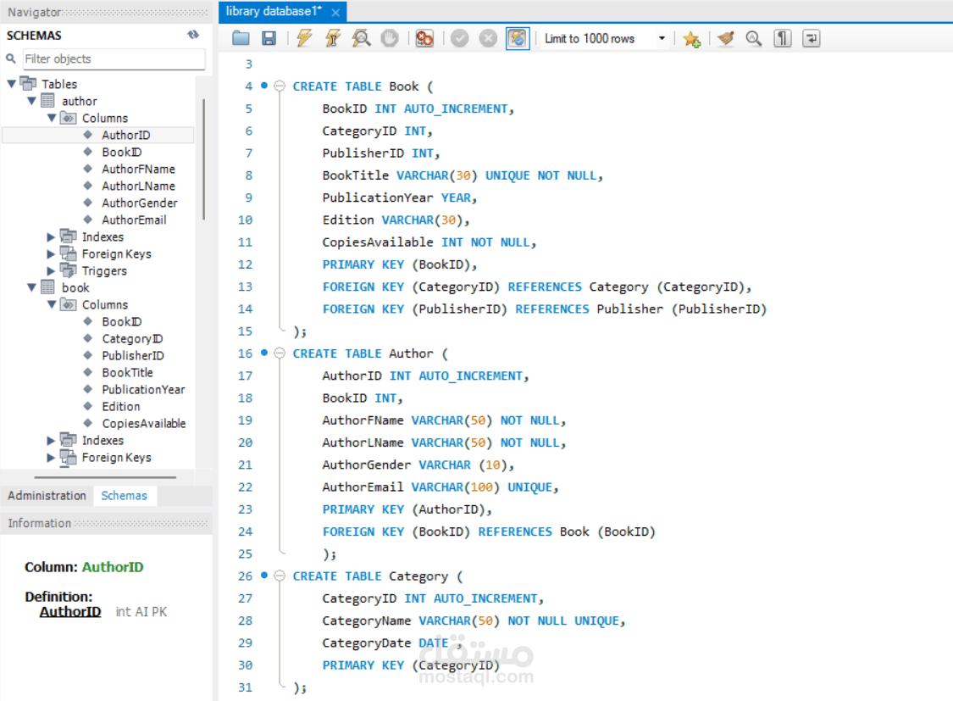This screenshot has width=953, height=701.
Task: Fold the CREATE TABLE Category block
Action: pyautogui.click(x=280, y=576)
